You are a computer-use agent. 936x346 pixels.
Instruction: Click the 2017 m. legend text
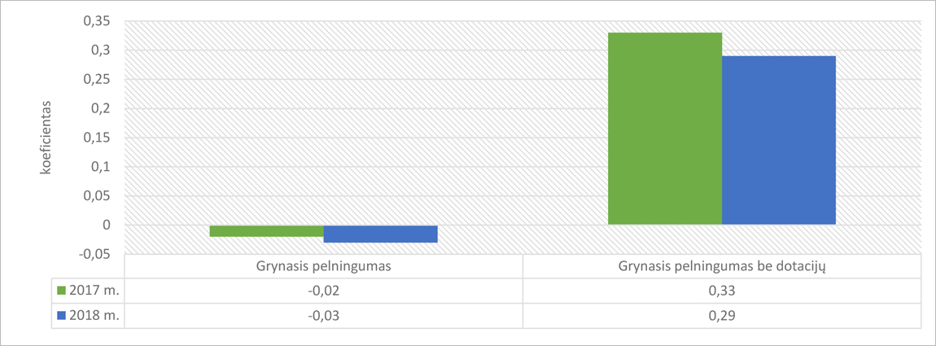(94, 291)
